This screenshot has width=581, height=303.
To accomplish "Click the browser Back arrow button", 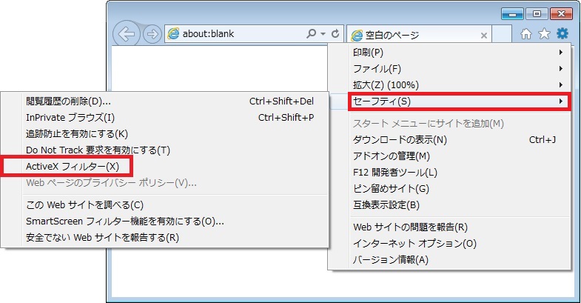I will 126,34.
